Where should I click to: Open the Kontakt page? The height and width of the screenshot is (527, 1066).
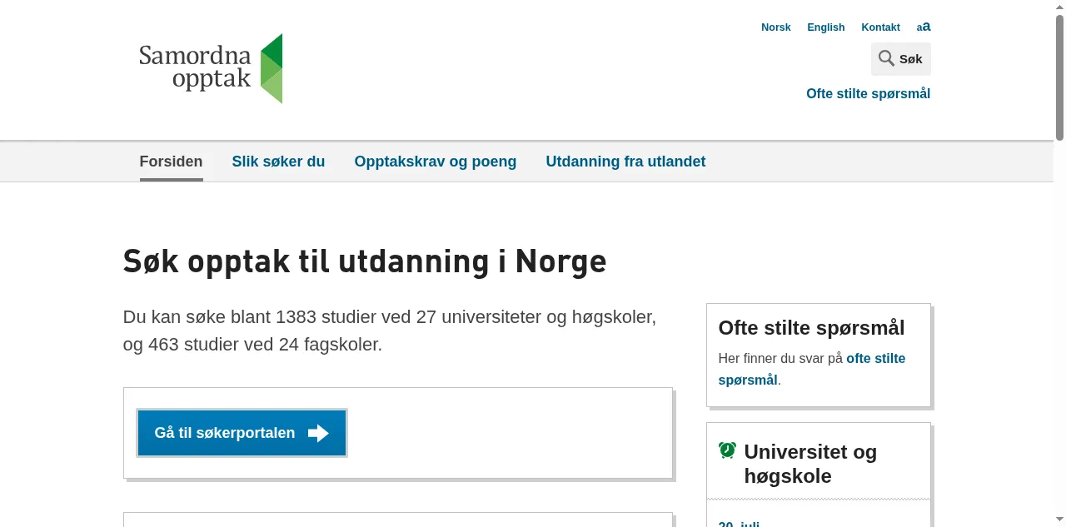880,27
